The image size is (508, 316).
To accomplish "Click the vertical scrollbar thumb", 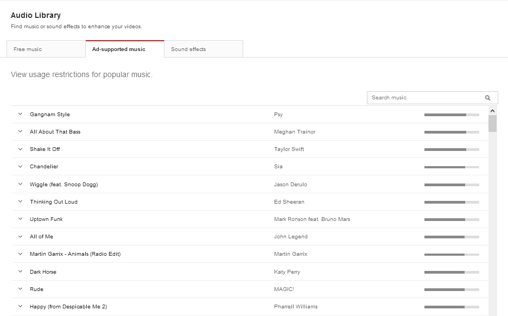I will pyautogui.click(x=492, y=124).
